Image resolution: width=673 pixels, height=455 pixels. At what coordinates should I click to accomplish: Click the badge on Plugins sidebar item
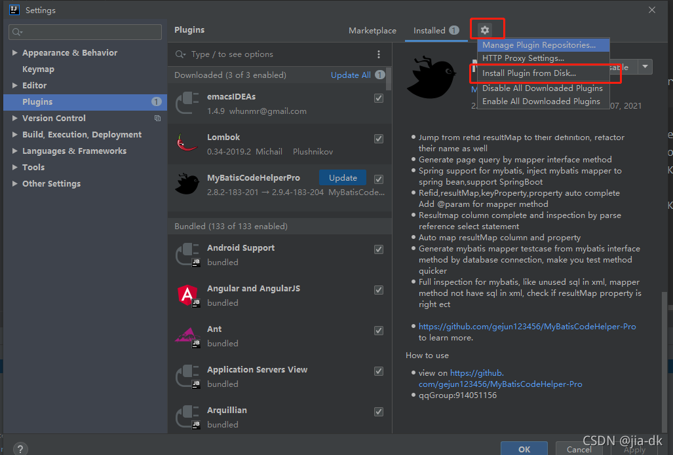[x=156, y=101]
